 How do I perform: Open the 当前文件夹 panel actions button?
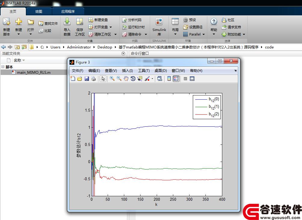[x=123, y=54]
